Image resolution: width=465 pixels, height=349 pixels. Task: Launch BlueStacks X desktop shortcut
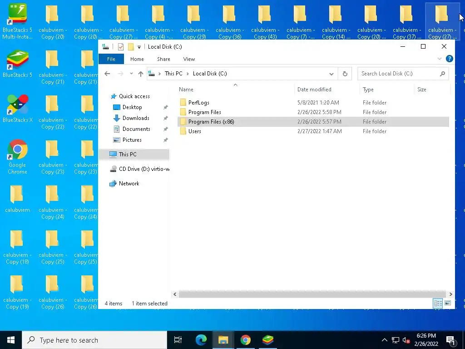[17, 109]
